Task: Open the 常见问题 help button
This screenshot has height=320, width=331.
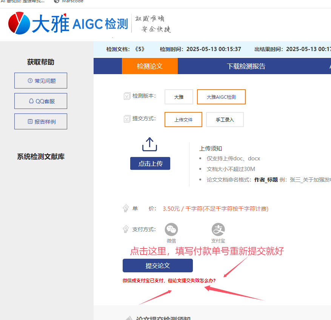Action: 41,81
